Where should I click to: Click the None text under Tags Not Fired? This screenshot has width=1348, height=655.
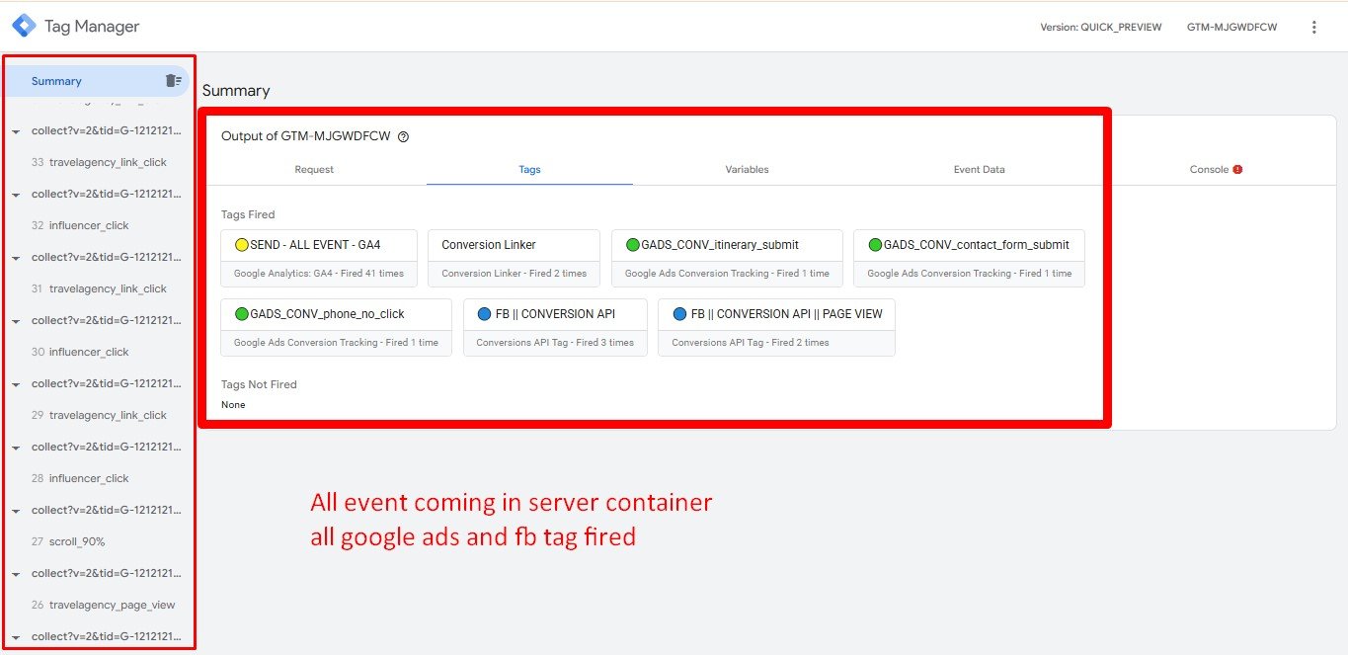coord(233,405)
